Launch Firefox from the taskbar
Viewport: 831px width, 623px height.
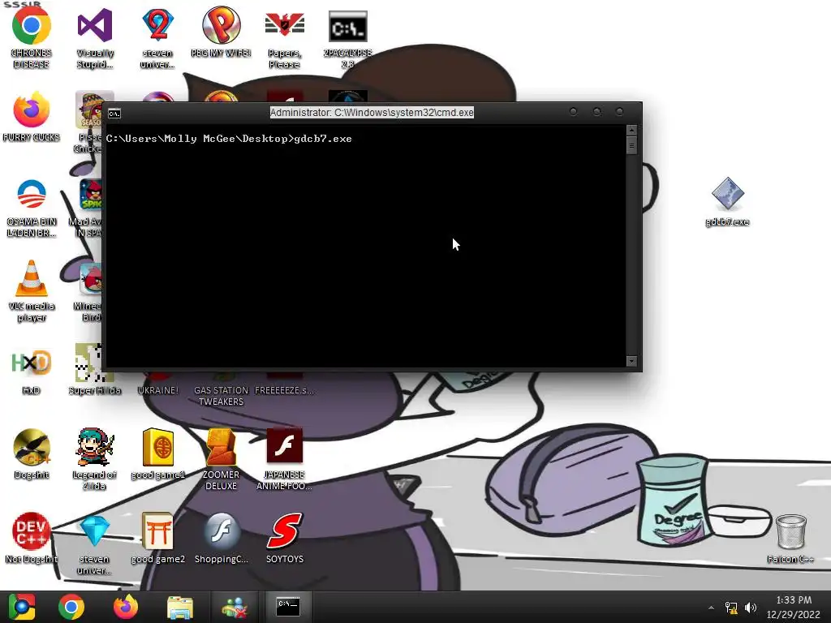point(126,607)
